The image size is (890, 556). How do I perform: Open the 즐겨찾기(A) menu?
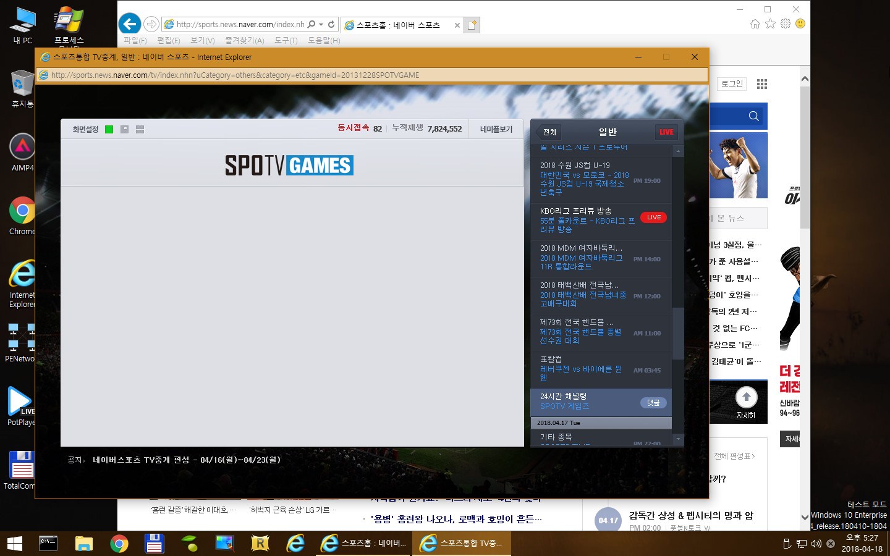point(244,41)
